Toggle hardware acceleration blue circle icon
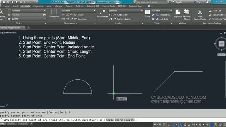The width and height of the screenshot is (226, 127). tap(212, 125)
